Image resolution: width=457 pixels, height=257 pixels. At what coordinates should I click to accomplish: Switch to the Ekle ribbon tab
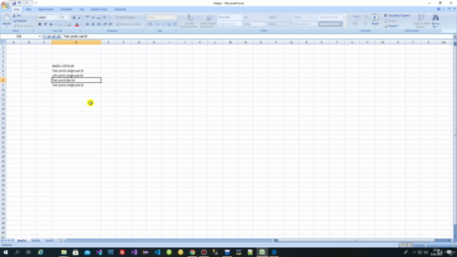[x=29, y=9]
